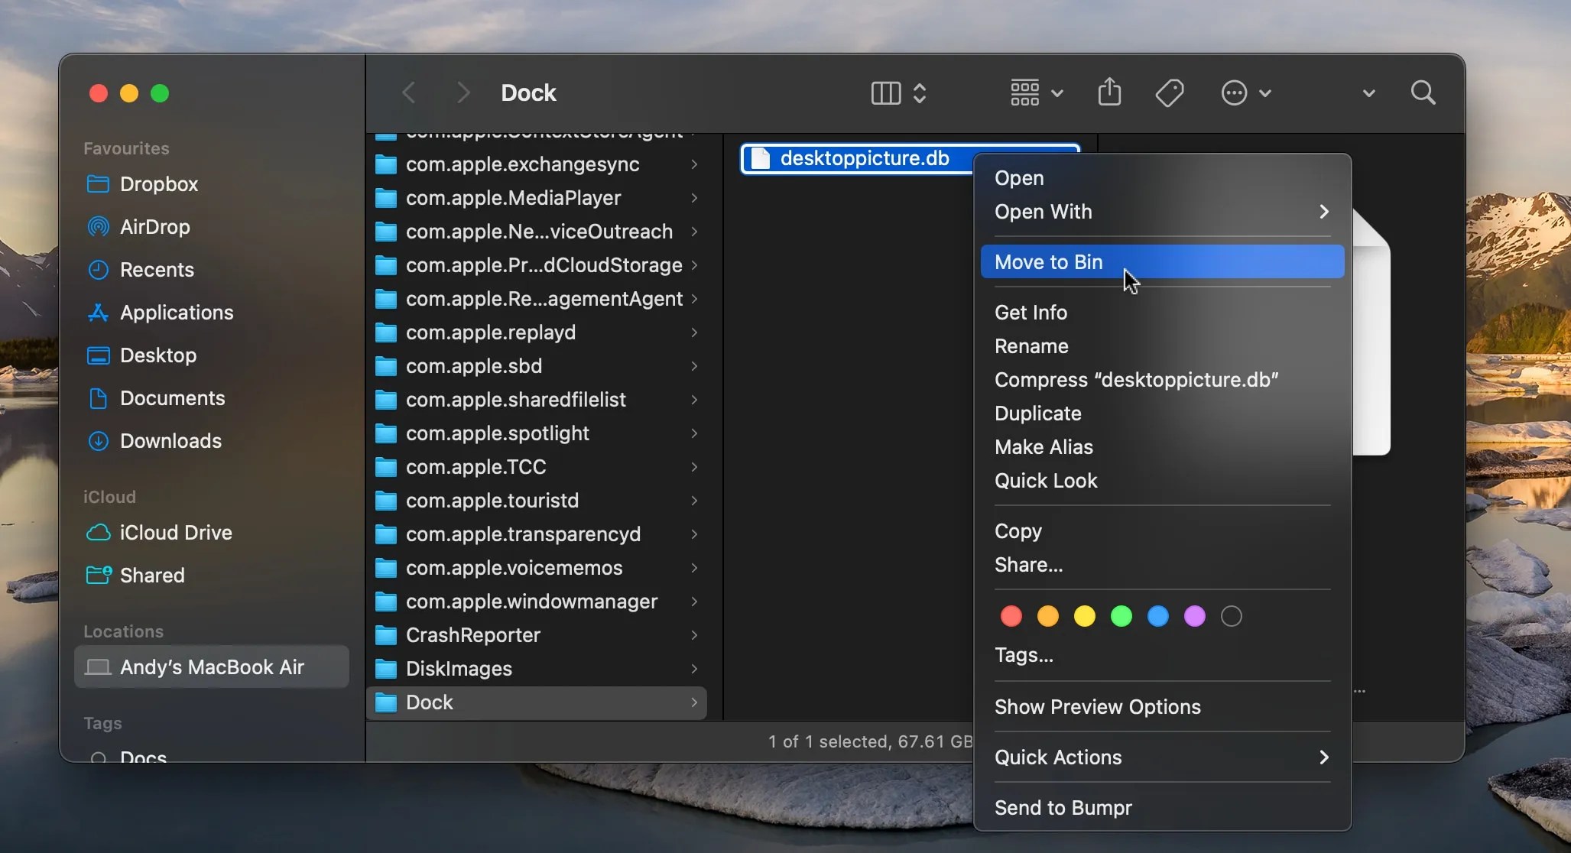The image size is (1571, 853).
Task: Open Dropbox from the sidebar
Action: coord(159,183)
